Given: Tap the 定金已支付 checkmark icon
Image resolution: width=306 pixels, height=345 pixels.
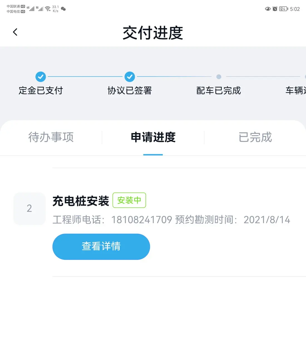Looking at the screenshot, I should pos(41,77).
